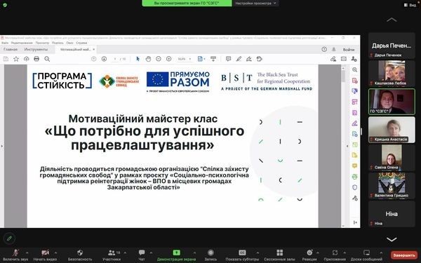Select the Ніна participant tile
Viewport: 421px width, 263px height.
(x=392, y=214)
